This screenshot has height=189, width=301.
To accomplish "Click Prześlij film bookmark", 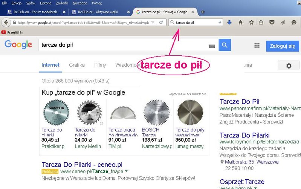I will [x=12, y=32].
